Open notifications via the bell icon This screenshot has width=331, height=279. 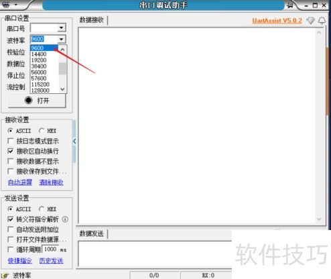pos(322,21)
